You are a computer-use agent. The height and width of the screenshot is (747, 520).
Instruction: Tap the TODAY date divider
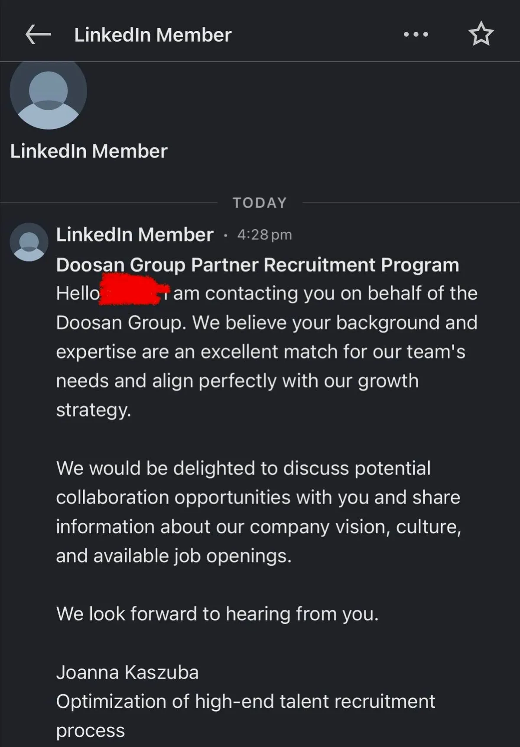(x=260, y=202)
